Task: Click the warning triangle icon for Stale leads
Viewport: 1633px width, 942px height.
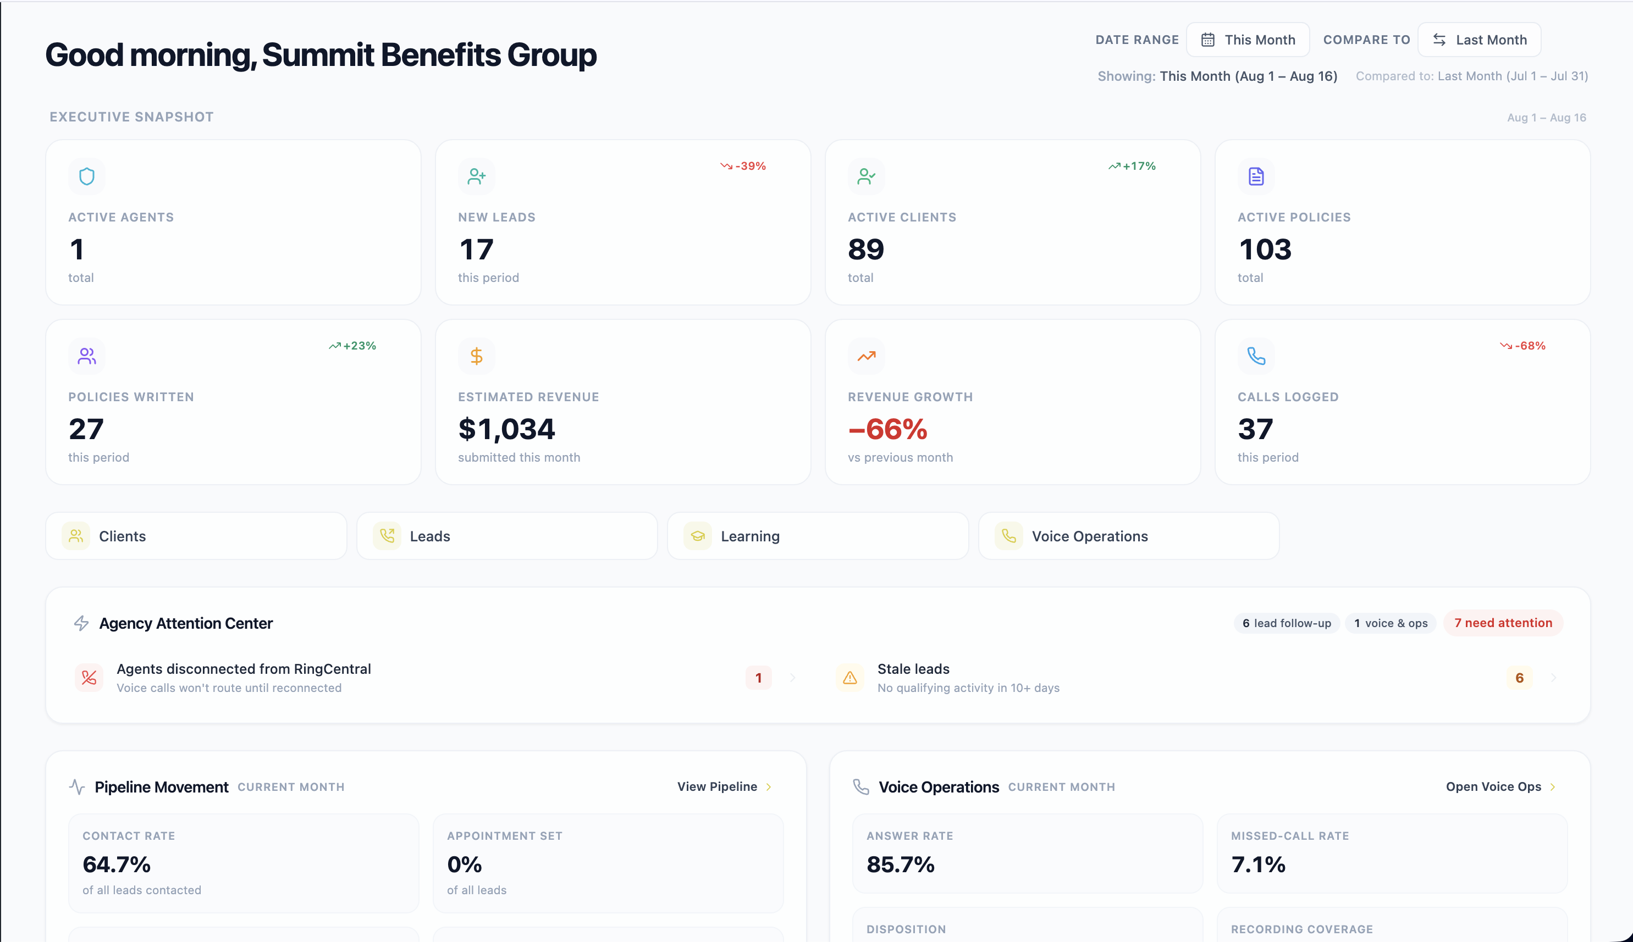Action: pos(850,678)
